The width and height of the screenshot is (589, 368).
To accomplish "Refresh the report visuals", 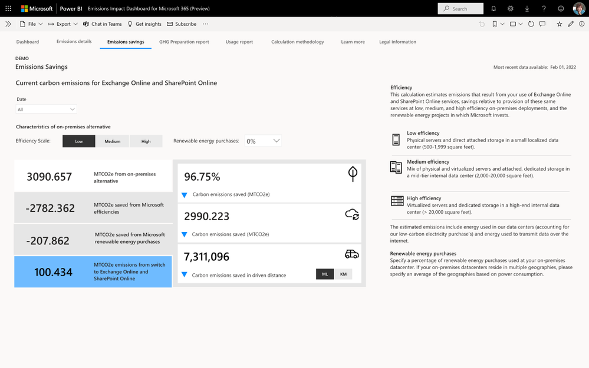I will [x=531, y=24].
